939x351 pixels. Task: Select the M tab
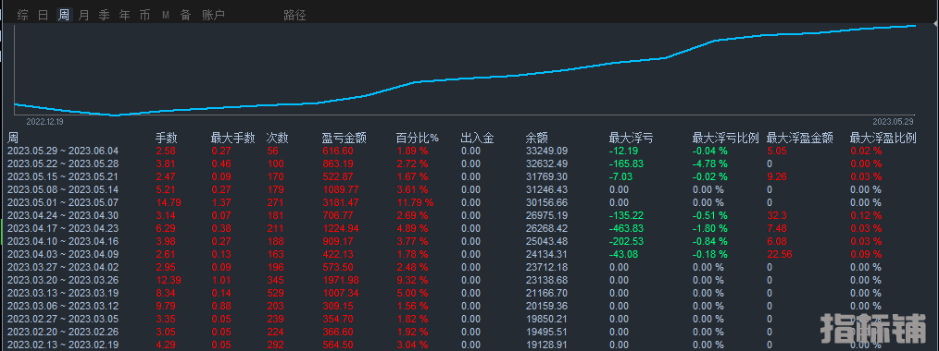(x=165, y=16)
